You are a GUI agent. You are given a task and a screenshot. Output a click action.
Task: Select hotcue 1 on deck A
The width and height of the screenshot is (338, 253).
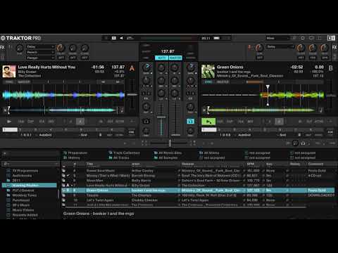coord(10,129)
